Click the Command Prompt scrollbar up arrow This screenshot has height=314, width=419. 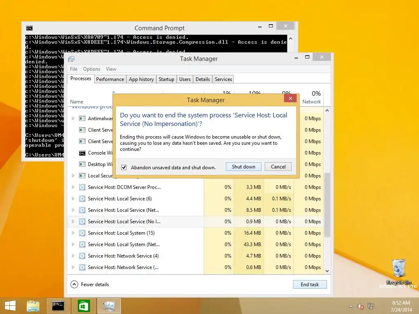tap(291, 38)
